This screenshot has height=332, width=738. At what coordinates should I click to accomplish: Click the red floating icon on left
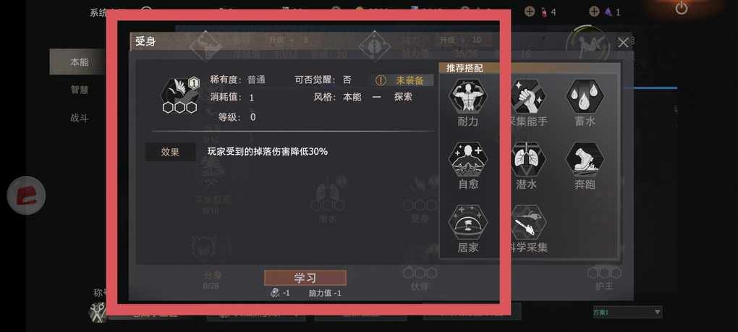point(26,195)
